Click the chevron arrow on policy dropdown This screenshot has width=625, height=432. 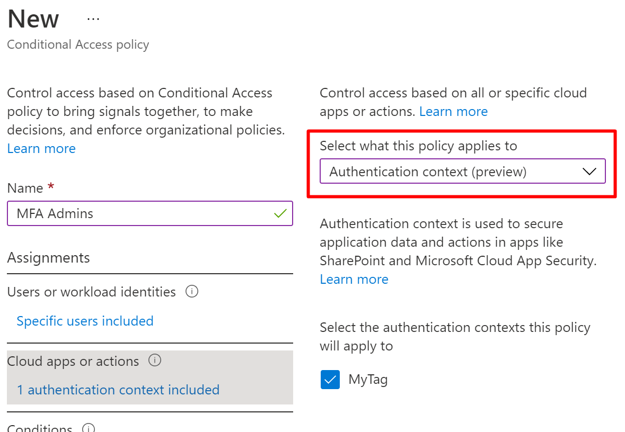(589, 172)
